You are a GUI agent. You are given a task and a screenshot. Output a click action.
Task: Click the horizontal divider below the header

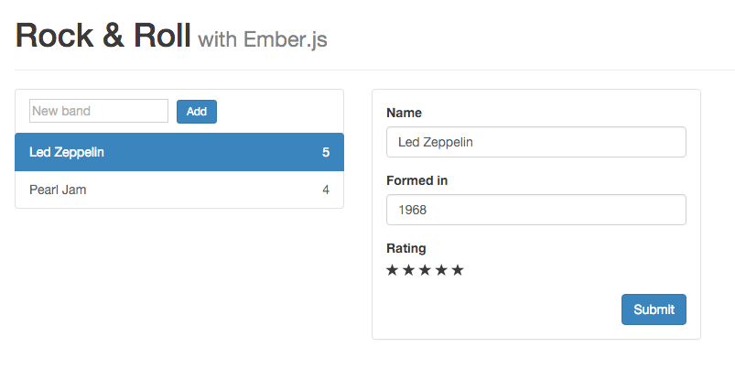pos(366,70)
